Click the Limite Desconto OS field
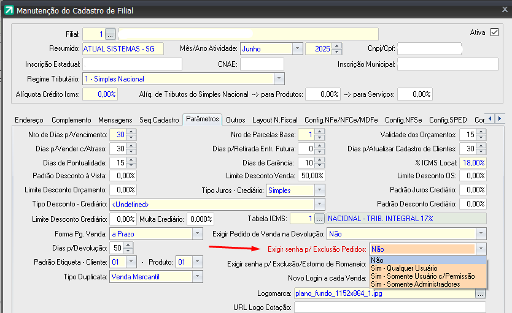Screen dimensions: 512x313 click(x=473, y=176)
